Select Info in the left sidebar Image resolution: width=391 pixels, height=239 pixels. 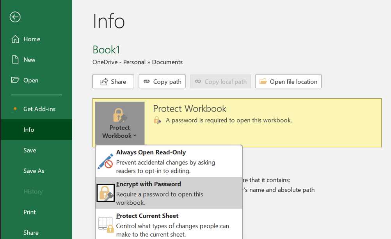pyautogui.click(x=29, y=129)
